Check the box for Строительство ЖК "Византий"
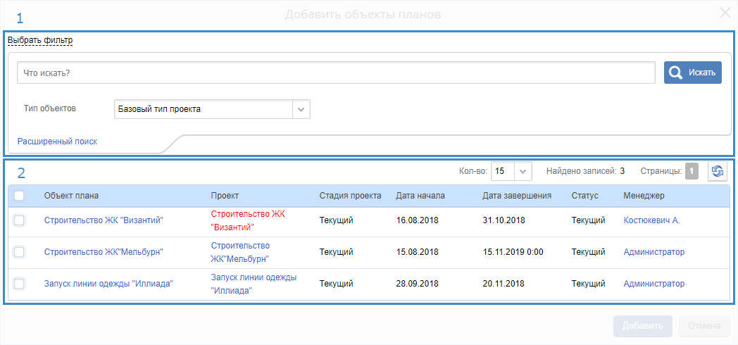The height and width of the screenshot is (345, 738). [19, 220]
